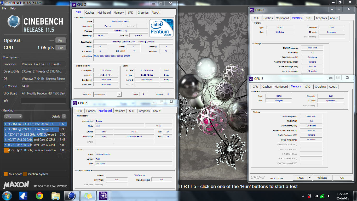Open the volume speaker tray icon

click(x=329, y=196)
